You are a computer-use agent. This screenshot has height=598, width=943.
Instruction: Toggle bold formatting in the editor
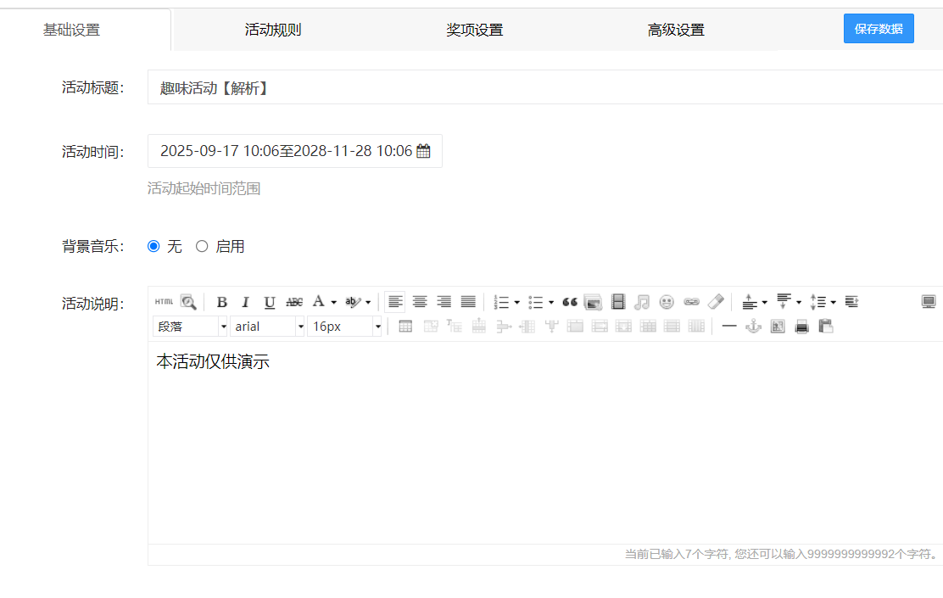[x=221, y=301]
